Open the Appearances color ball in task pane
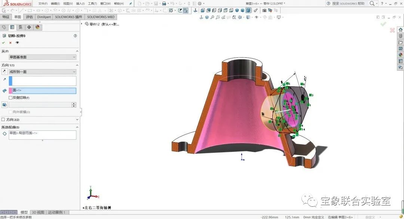This screenshot has height=219, width=404. click(400, 55)
